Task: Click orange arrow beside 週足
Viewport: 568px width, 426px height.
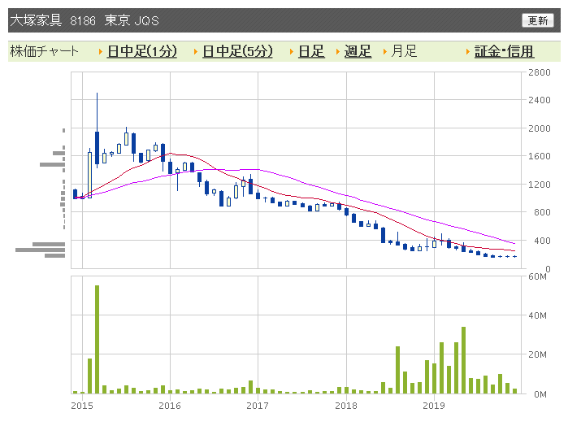Action: point(337,51)
